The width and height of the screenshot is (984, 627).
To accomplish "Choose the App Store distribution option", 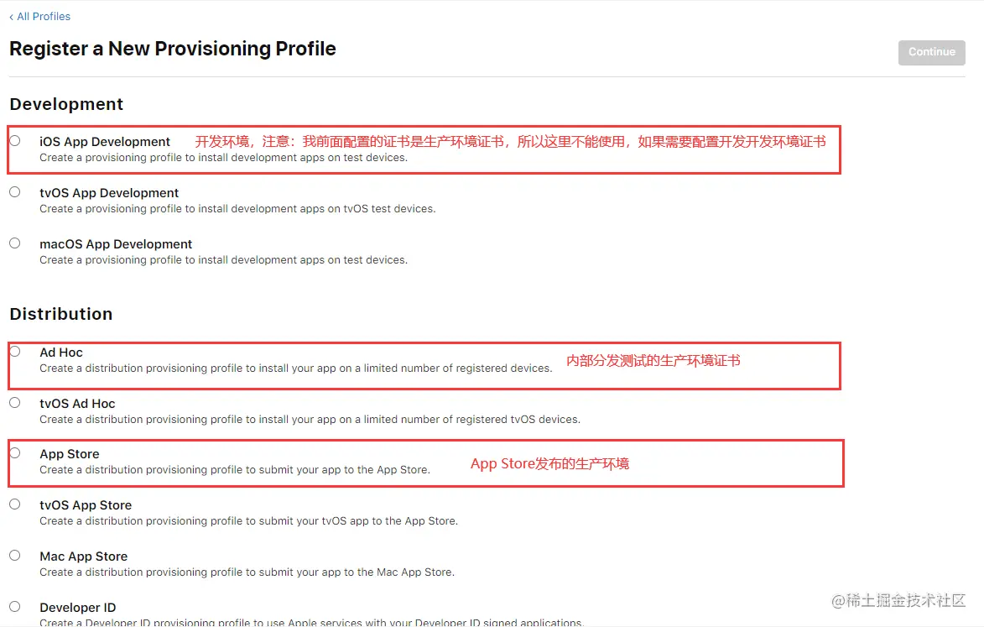I will tap(14, 452).
